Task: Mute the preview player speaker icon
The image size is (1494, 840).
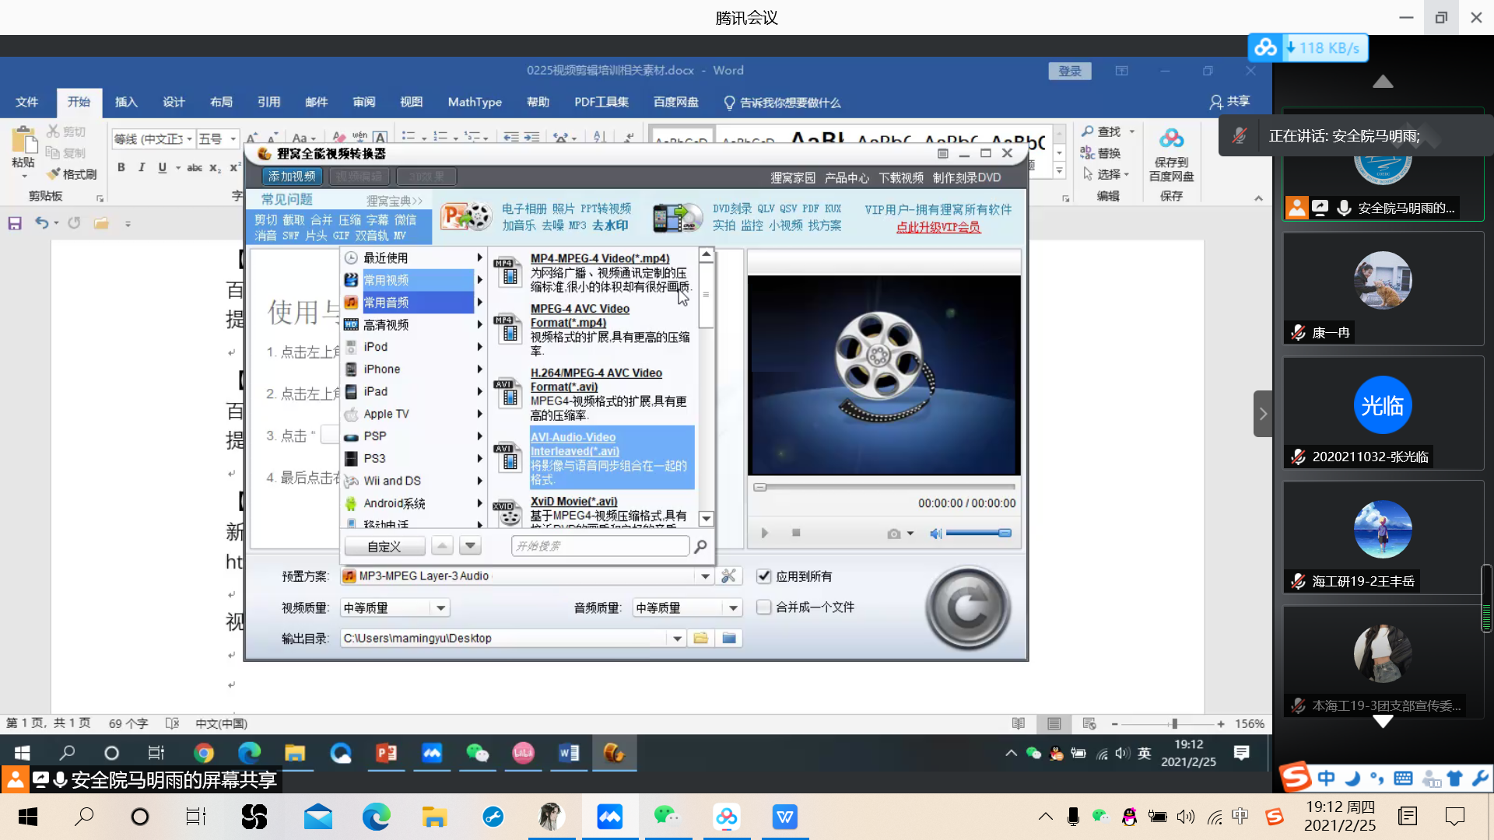Action: pyautogui.click(x=935, y=534)
